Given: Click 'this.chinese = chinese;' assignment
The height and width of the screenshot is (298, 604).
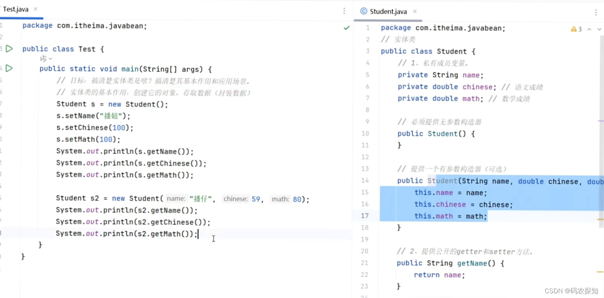Looking at the screenshot, I should tap(464, 204).
